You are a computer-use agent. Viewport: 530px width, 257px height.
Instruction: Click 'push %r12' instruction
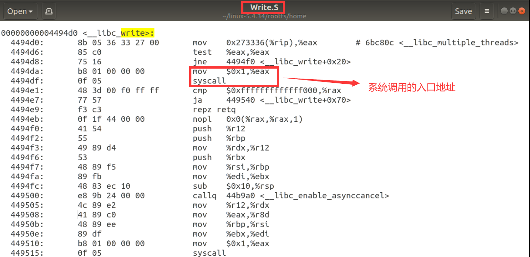[x=219, y=129]
